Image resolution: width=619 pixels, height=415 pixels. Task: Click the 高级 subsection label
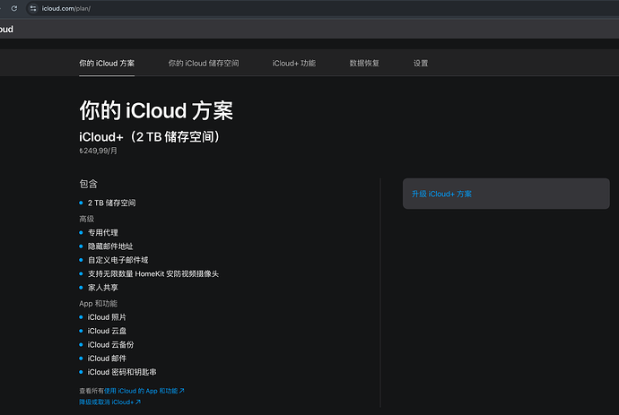(x=86, y=219)
